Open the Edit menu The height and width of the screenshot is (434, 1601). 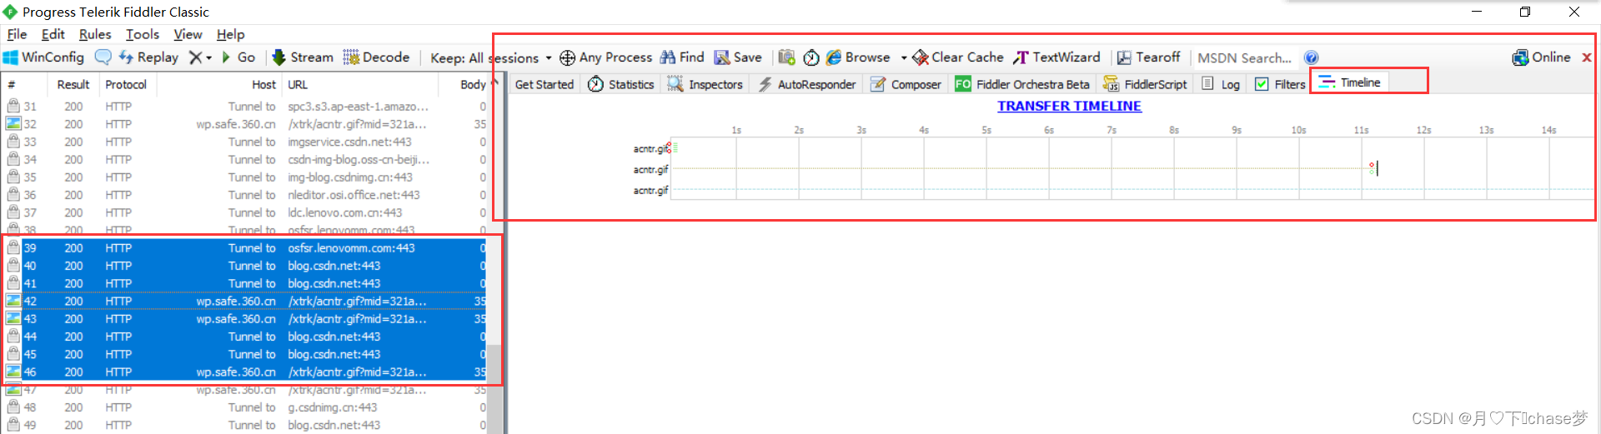53,34
